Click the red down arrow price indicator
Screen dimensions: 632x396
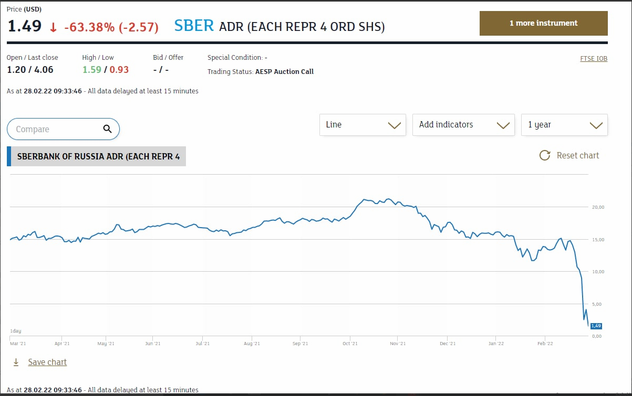(x=53, y=27)
